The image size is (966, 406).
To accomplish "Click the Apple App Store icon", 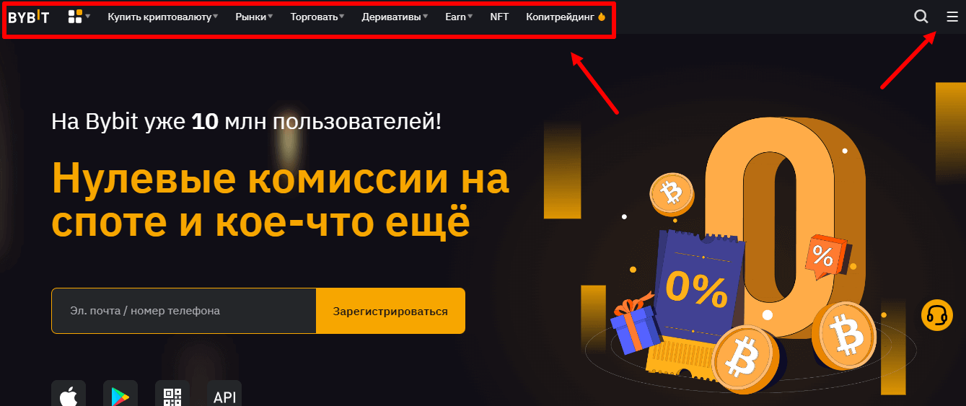I will tap(69, 395).
